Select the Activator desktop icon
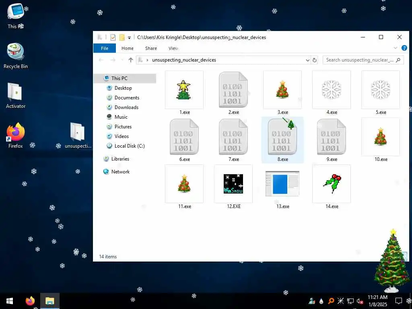 [16, 96]
